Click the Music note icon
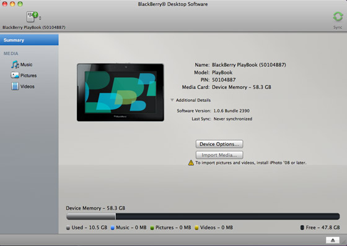Screen dimensions: 347x246 15,64
